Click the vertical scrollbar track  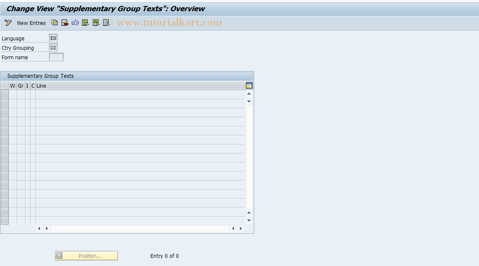click(x=249, y=157)
